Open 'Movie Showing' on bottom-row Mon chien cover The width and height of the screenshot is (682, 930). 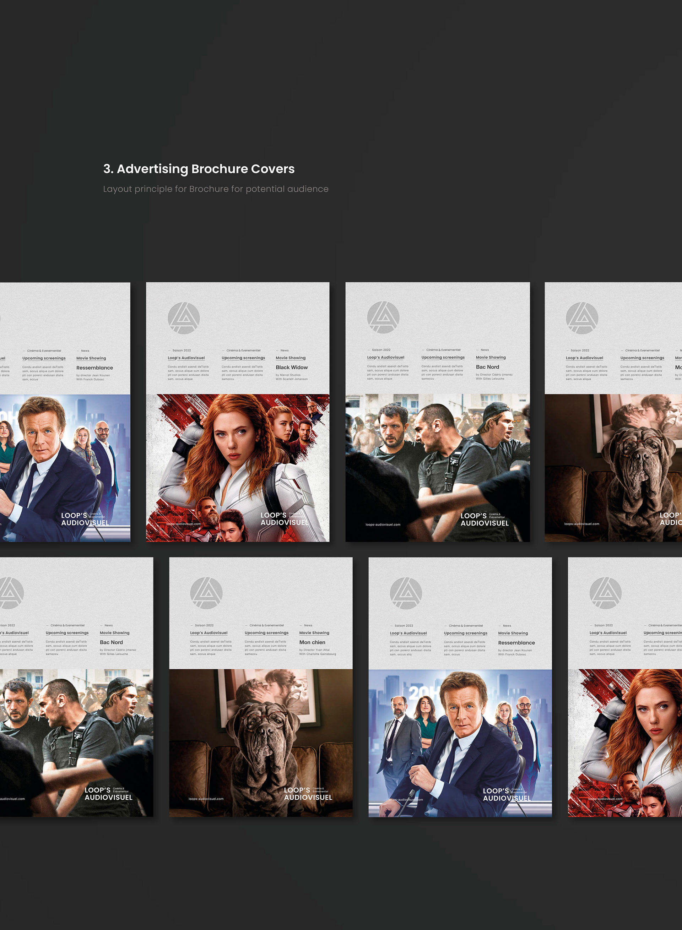314,633
